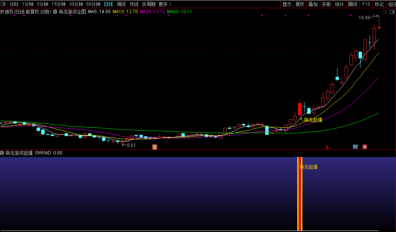
Task: Toggle the left side panel icon
Action: [x=3, y=4]
